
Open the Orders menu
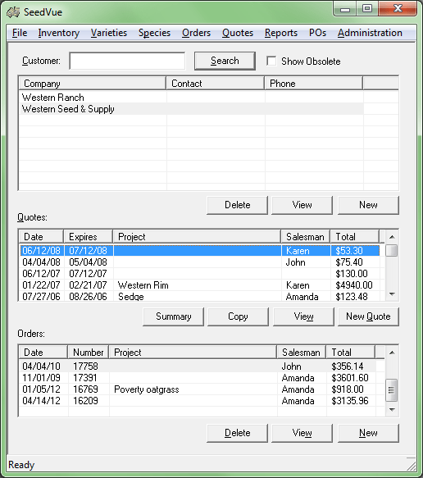tap(196, 33)
